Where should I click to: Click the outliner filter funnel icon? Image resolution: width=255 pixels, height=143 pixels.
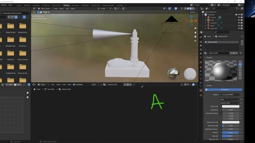[x=237, y=8]
